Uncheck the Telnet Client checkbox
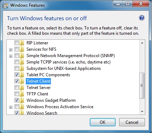 pyautogui.click(x=17, y=81)
